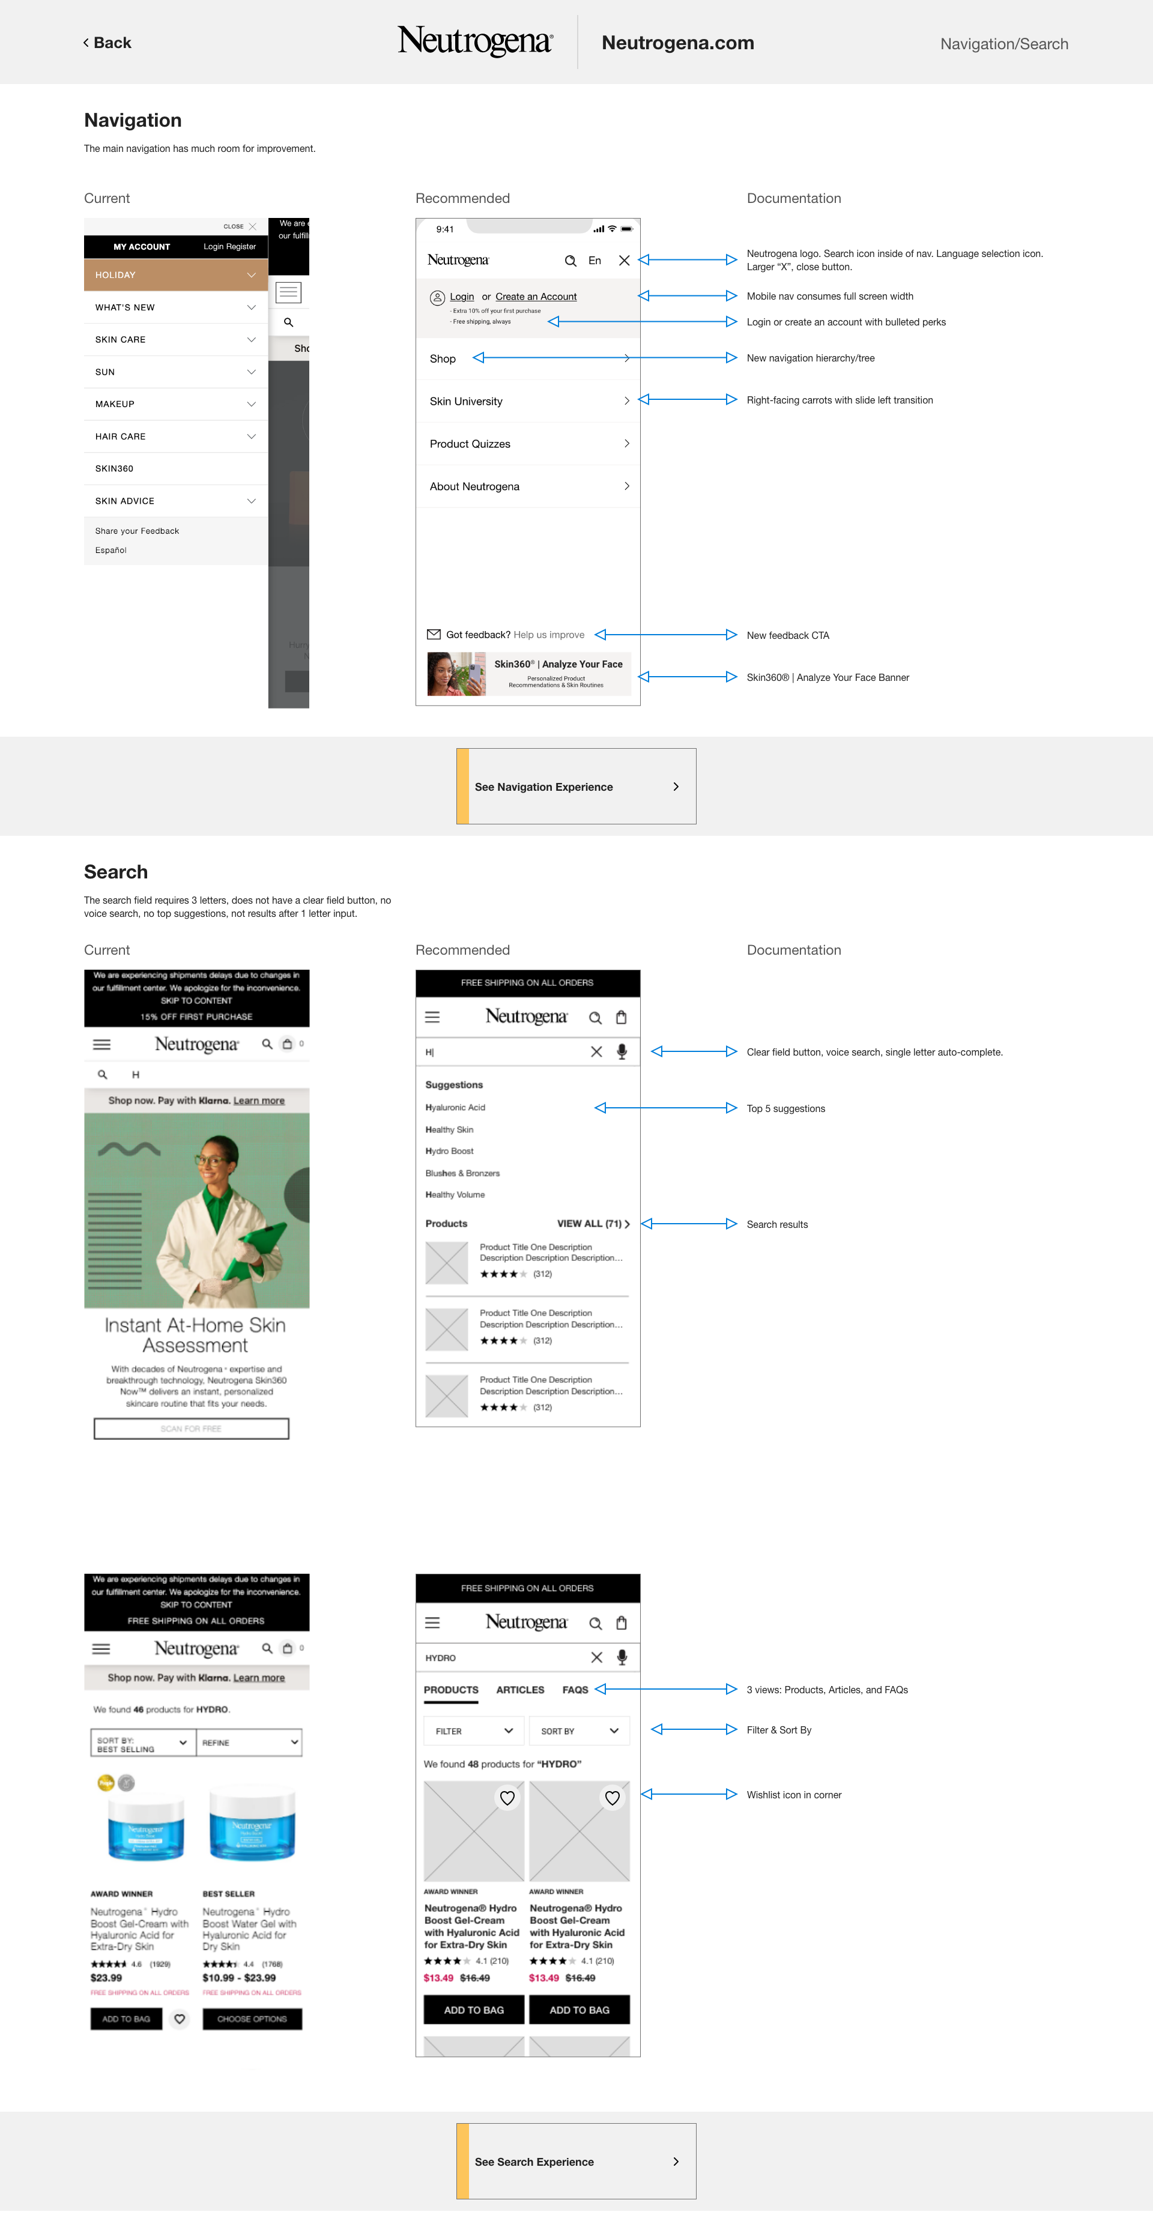Screen dimensions: 1153x2215
Task: Expand the HOLIDAY menu row
Action: tap(177, 275)
